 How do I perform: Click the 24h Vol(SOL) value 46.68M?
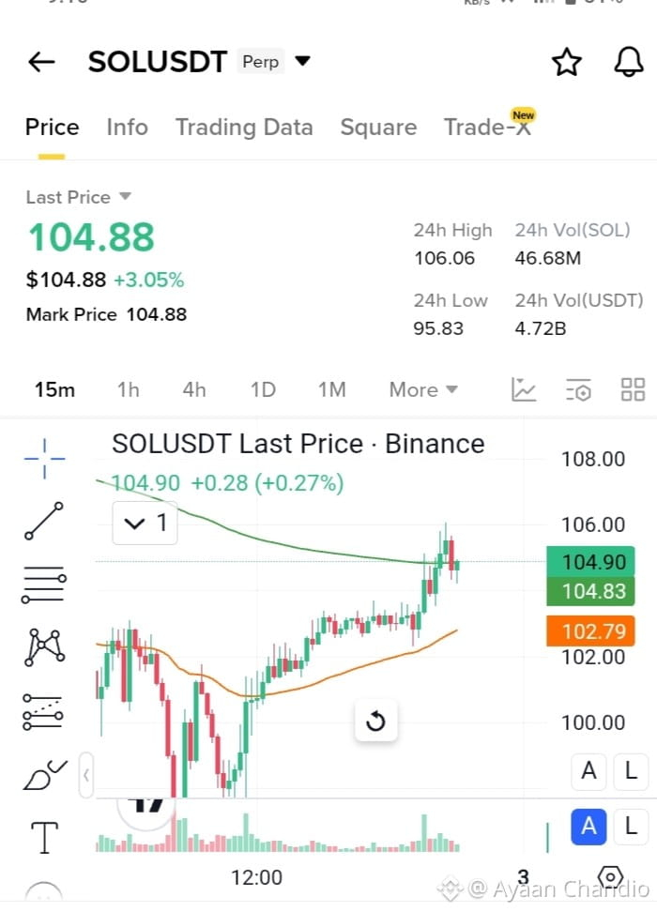coord(547,258)
